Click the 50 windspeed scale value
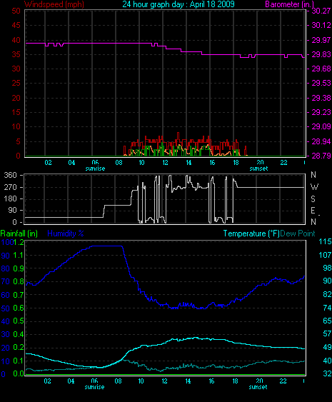The image size is (332, 402). coord(16,11)
